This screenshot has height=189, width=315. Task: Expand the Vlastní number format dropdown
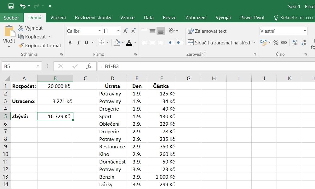tap(305, 31)
